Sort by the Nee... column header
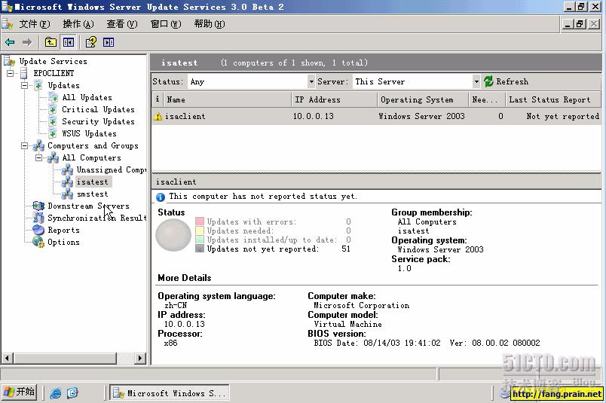Viewport: 606px width, 403px height. (487, 99)
